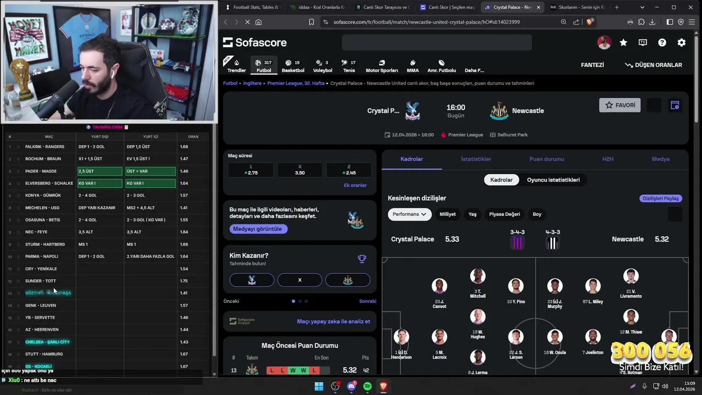Vote draw X in Kim Kazanır
Screen dimensions: 702x395
[x=299, y=280]
